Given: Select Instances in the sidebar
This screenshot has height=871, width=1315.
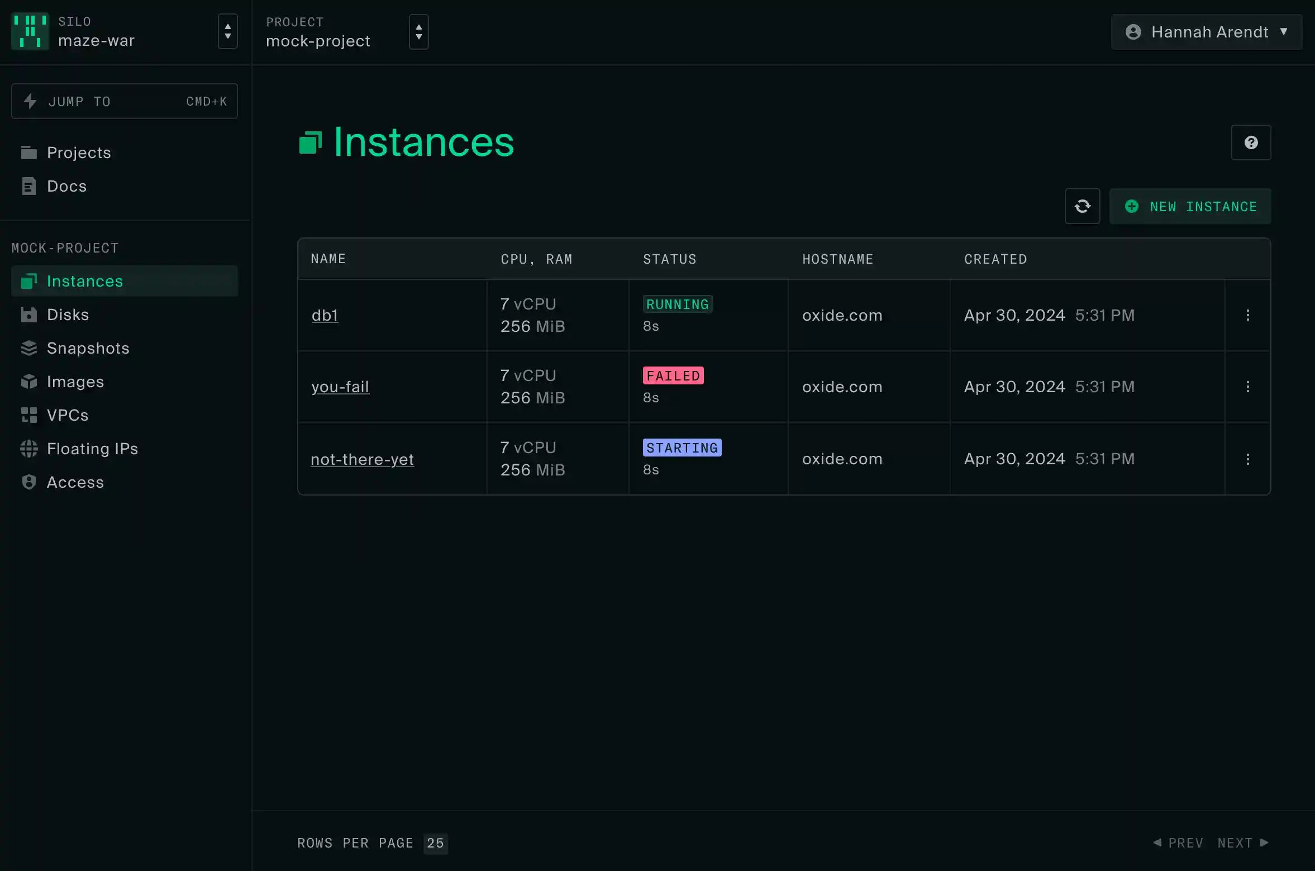Looking at the screenshot, I should point(85,281).
